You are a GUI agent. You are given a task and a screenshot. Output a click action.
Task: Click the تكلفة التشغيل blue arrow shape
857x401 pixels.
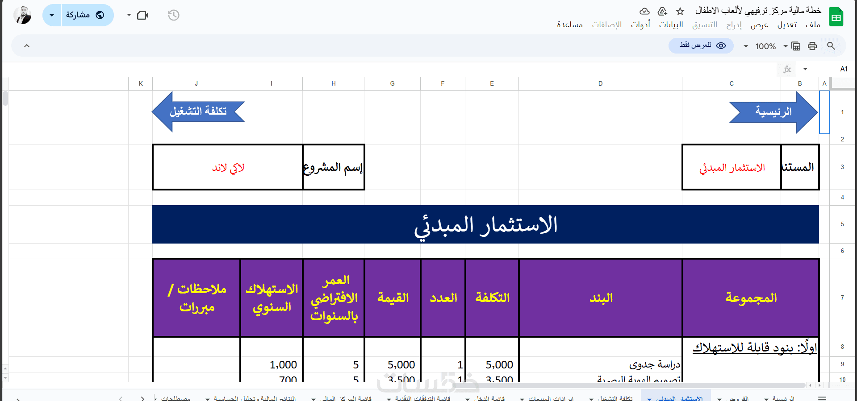(198, 112)
